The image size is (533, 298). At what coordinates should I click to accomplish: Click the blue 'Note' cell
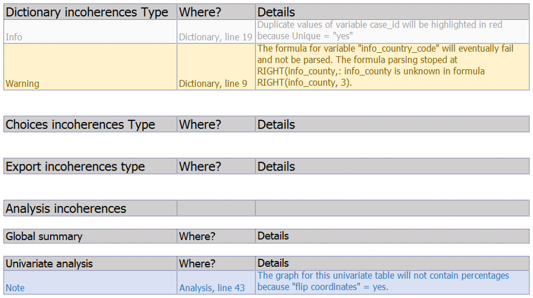90,282
